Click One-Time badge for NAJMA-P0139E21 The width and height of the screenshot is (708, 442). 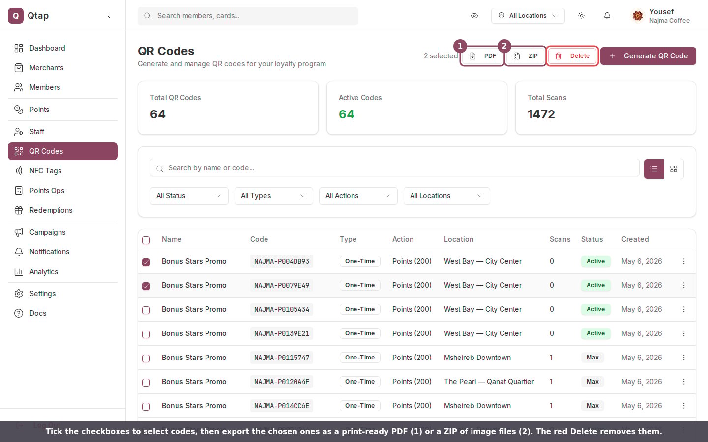click(360, 333)
